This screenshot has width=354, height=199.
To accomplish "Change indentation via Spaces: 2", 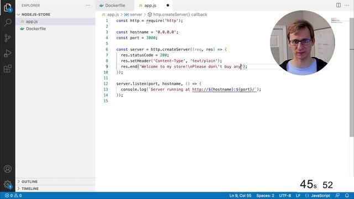I will tap(265, 196).
